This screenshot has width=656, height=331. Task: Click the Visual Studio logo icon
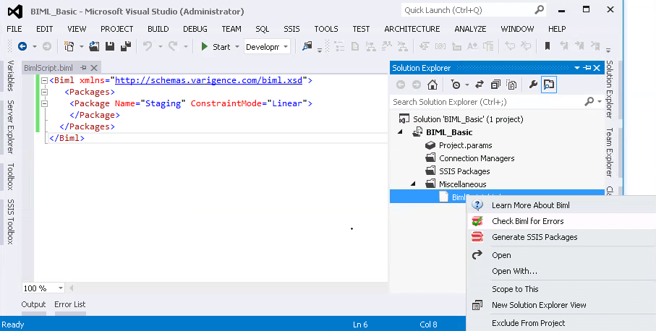pos(15,12)
